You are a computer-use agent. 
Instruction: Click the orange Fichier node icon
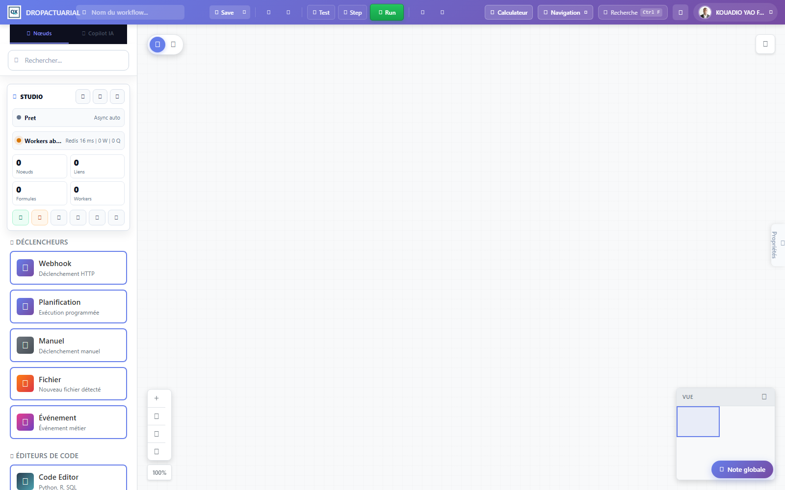pos(25,384)
